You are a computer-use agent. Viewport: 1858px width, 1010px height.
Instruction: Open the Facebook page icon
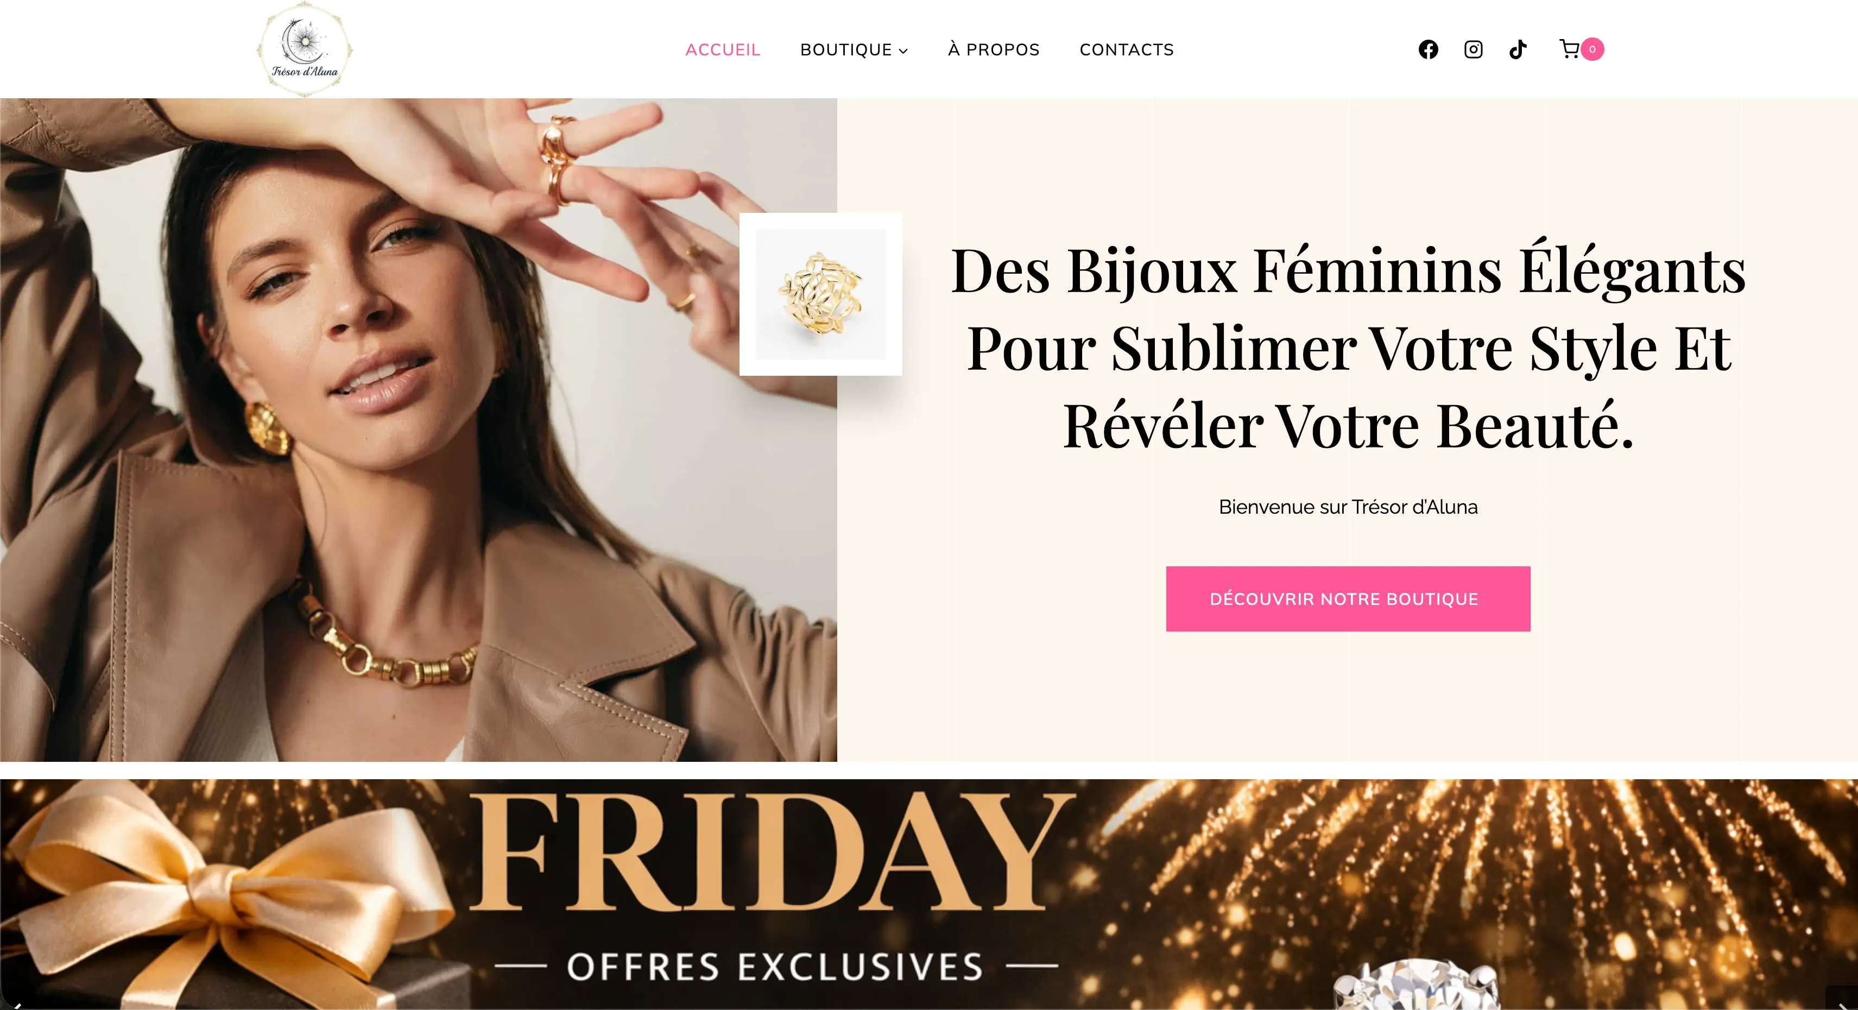(1428, 49)
